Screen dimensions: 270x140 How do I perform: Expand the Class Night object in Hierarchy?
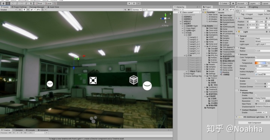[183, 28]
